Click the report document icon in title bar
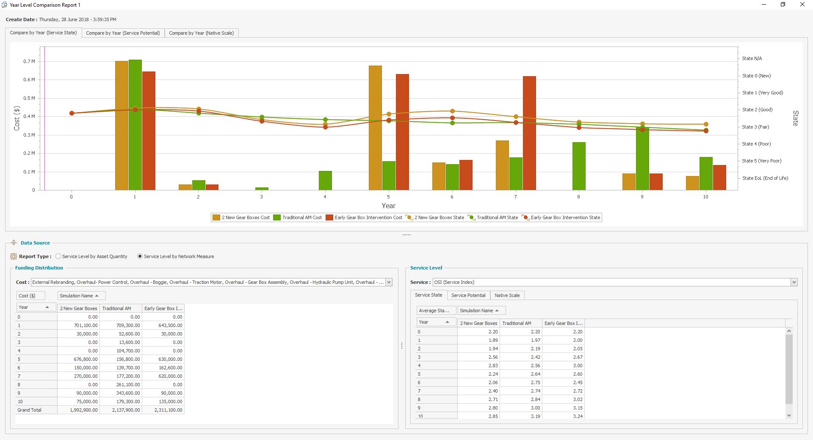Image resolution: width=813 pixels, height=440 pixels. click(5, 5)
